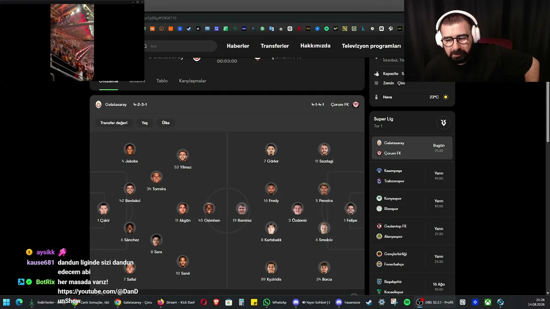Click the "4-2-3-1" formation text
The width and height of the screenshot is (550, 309).
(x=140, y=104)
